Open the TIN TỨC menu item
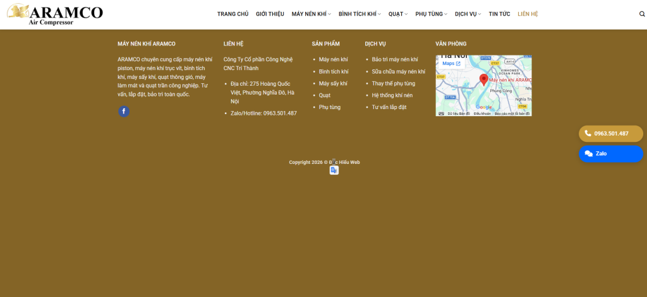The image size is (647, 297). tap(499, 14)
